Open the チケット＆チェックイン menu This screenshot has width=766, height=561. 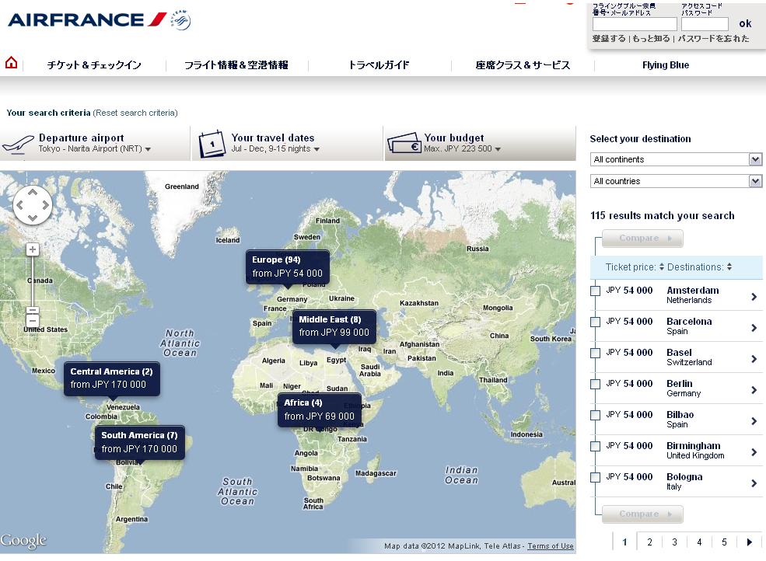[94, 65]
